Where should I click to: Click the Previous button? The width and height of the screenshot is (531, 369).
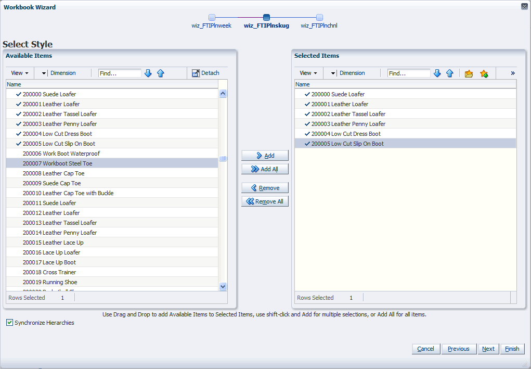(459, 349)
